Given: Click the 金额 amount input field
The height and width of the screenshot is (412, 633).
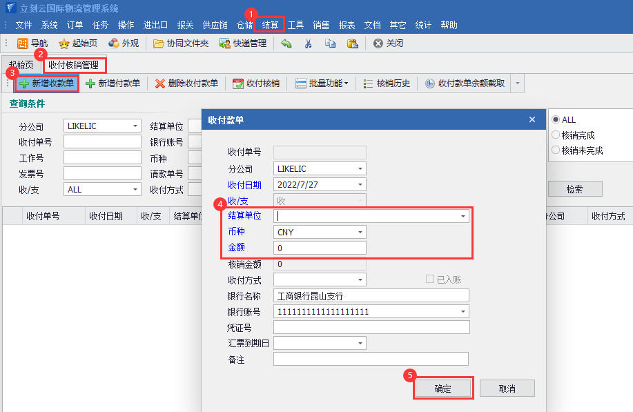Looking at the screenshot, I should [320, 248].
